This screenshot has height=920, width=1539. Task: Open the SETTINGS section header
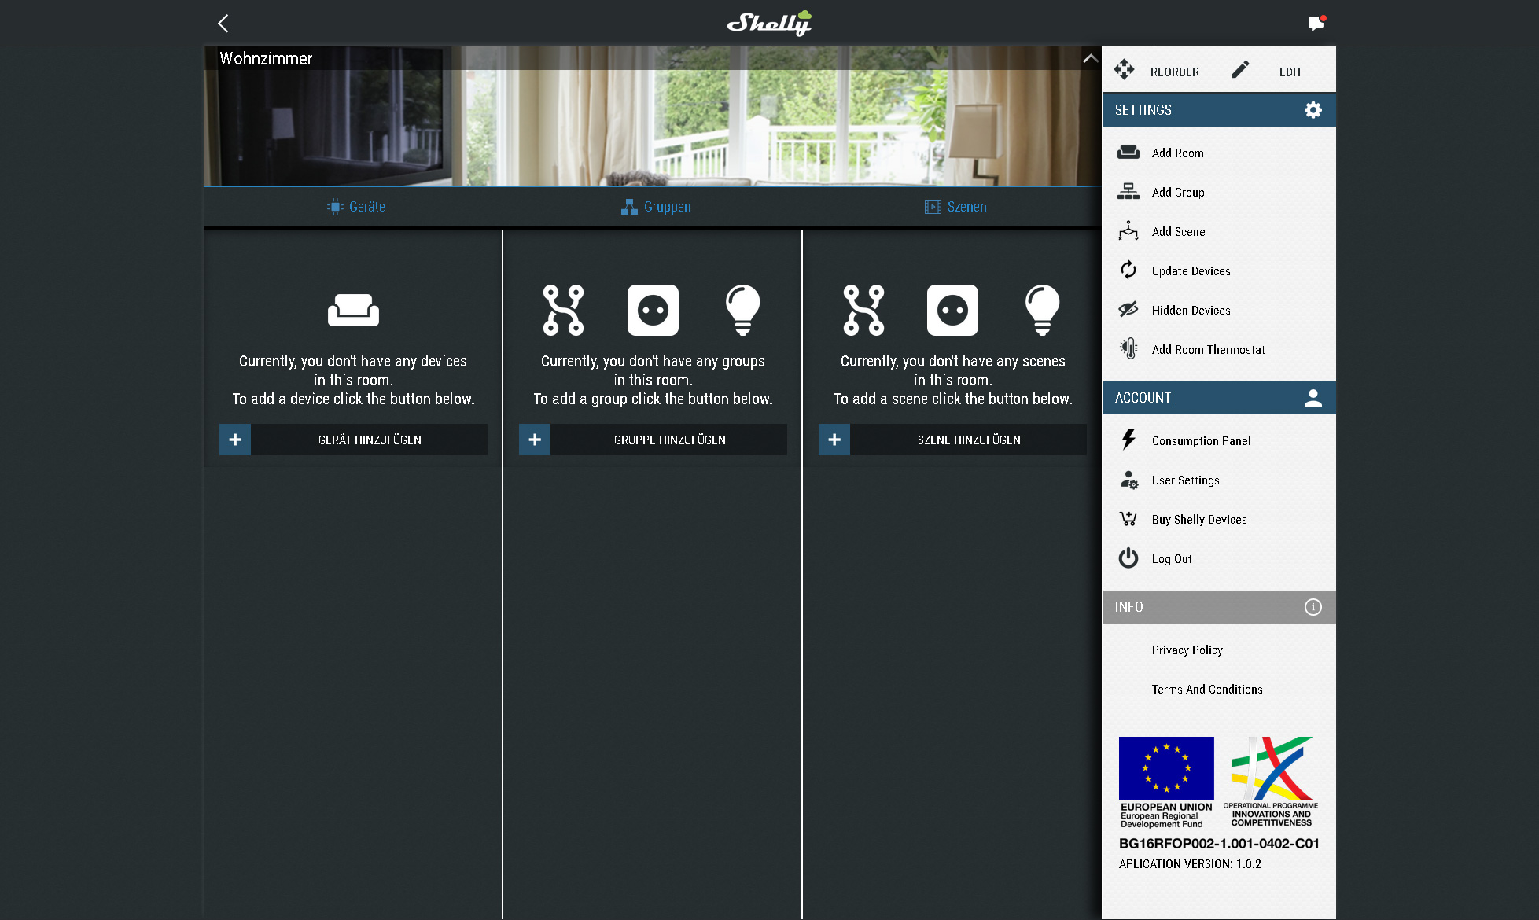1219,110
